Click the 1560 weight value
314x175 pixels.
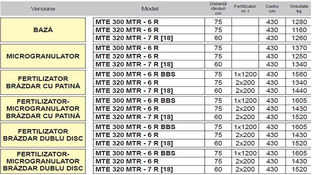(x=299, y=74)
